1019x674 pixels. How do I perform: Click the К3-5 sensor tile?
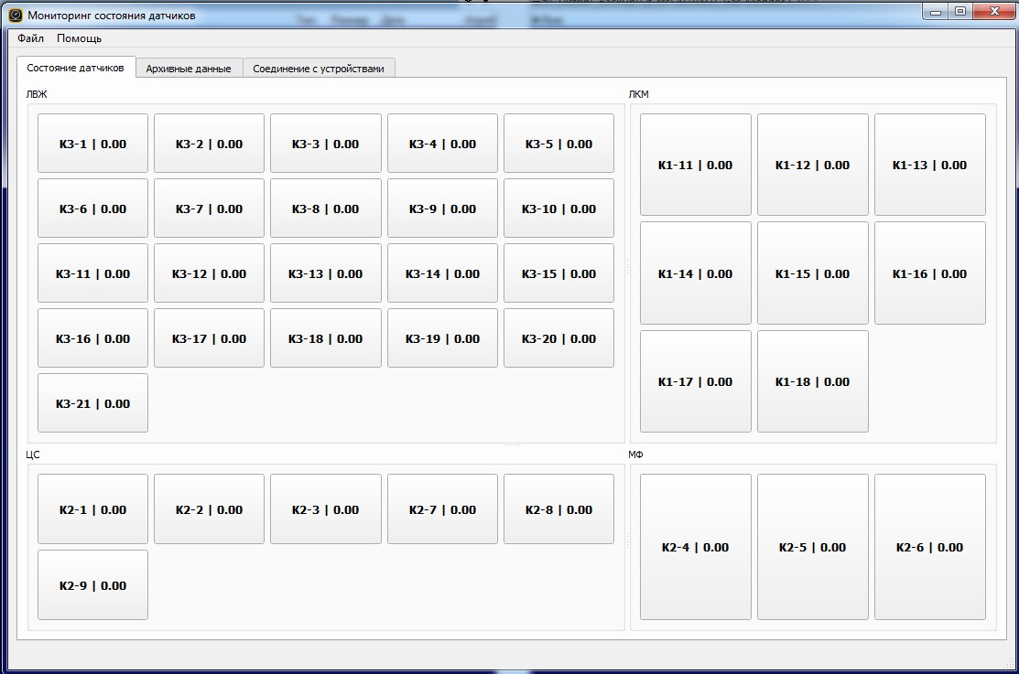pyautogui.click(x=558, y=144)
